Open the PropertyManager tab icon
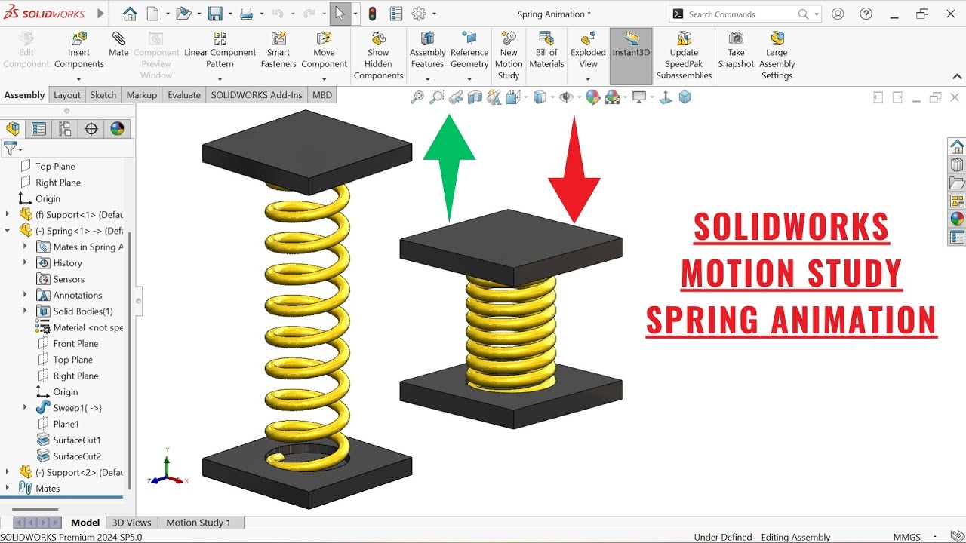 (x=38, y=128)
